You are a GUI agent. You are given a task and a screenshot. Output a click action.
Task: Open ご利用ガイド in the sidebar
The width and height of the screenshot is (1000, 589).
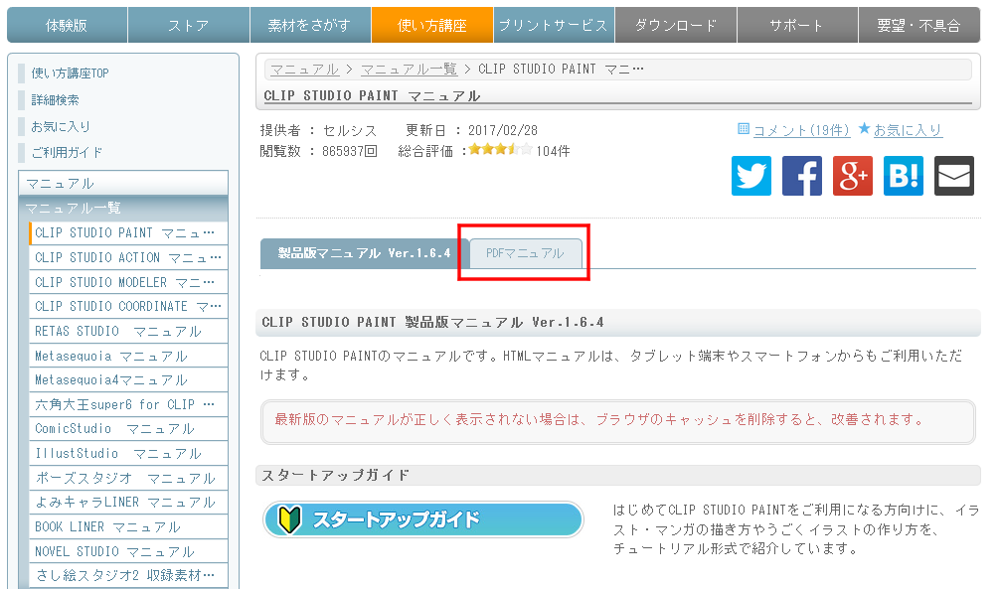point(67,152)
